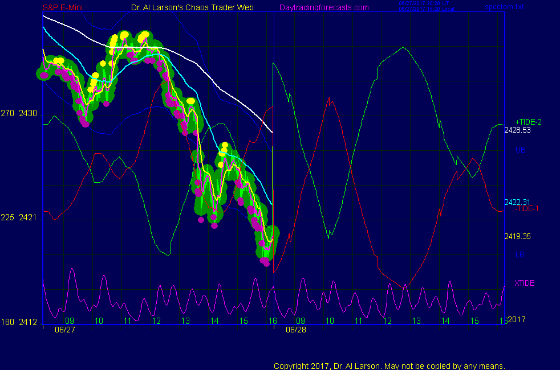Image resolution: width=560 pixels, height=370 pixels.
Task: Click the "270 2430" price axis label
Action: tap(19, 113)
